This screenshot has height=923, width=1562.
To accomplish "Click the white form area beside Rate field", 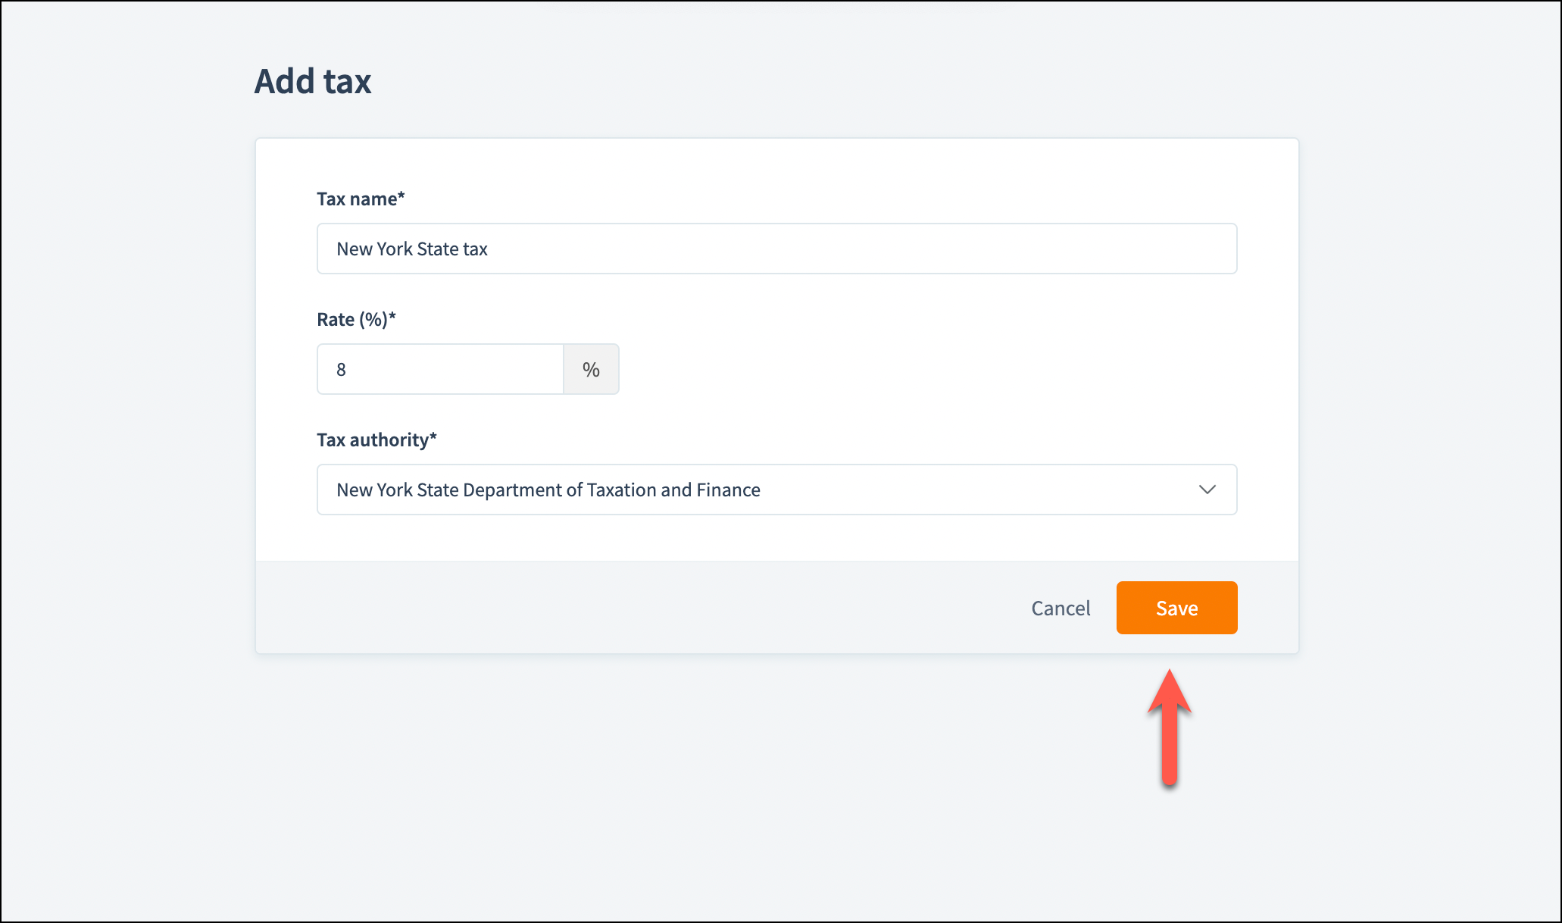I will click(x=909, y=369).
